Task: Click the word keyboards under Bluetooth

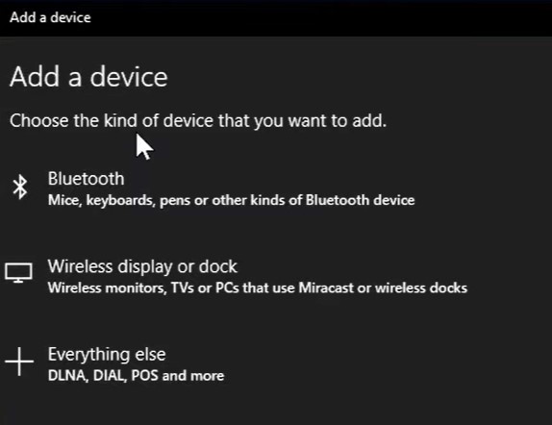Action: pyautogui.click(x=120, y=200)
